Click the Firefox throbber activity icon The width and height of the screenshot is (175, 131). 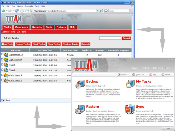tap(132, 6)
